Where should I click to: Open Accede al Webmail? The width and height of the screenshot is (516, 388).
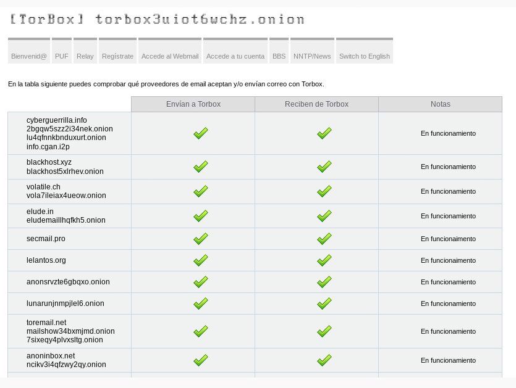(x=170, y=56)
